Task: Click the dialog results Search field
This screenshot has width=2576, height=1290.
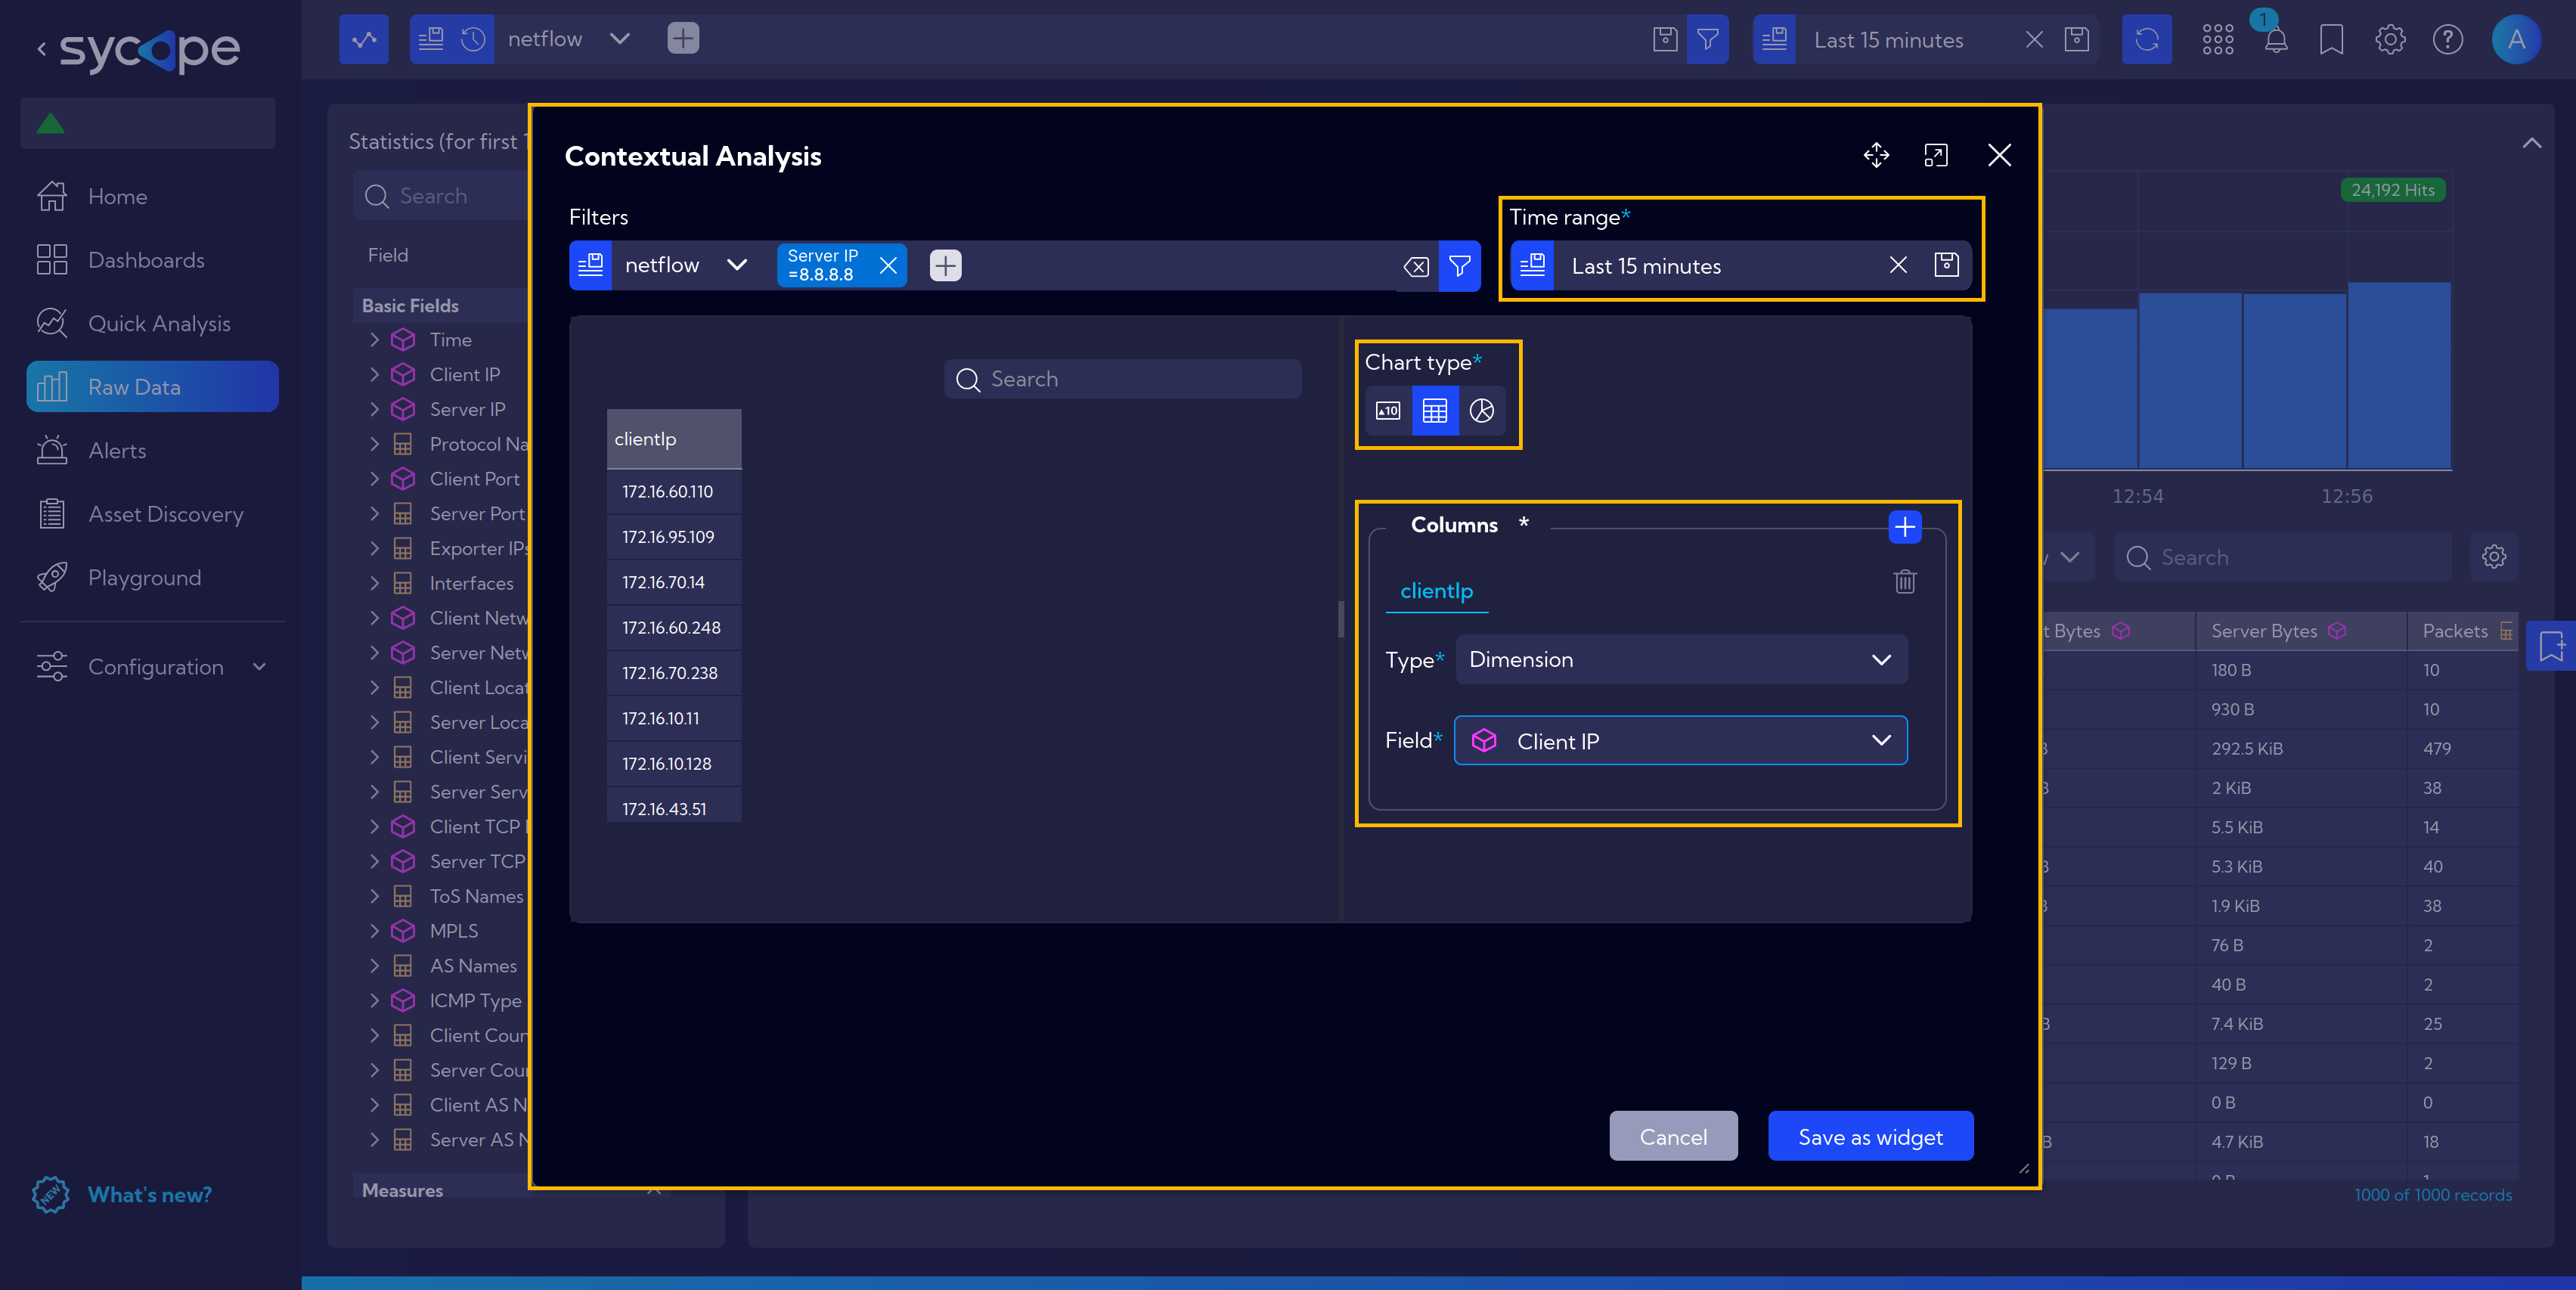Action: (1122, 379)
